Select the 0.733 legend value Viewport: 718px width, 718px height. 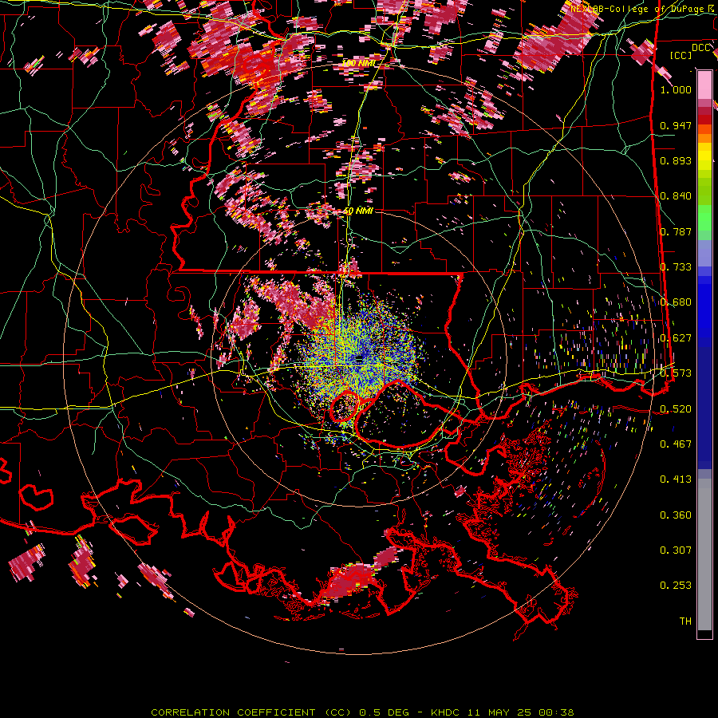click(676, 267)
